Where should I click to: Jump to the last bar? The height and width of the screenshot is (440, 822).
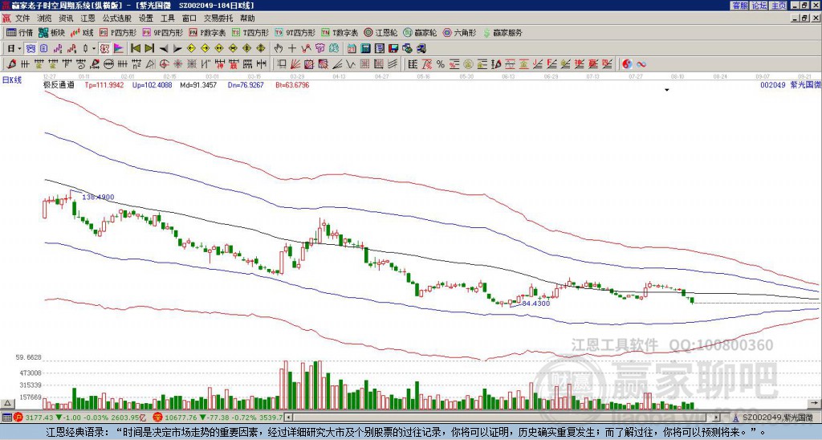(149, 49)
